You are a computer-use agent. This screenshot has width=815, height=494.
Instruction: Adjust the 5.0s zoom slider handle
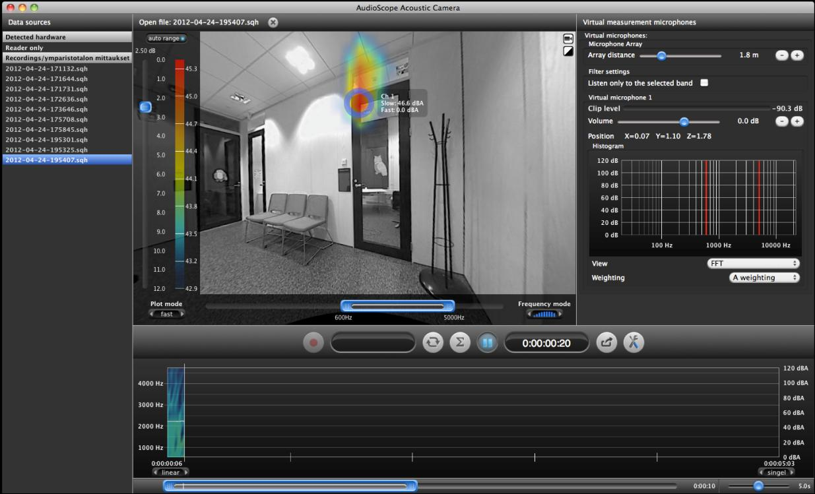758,486
